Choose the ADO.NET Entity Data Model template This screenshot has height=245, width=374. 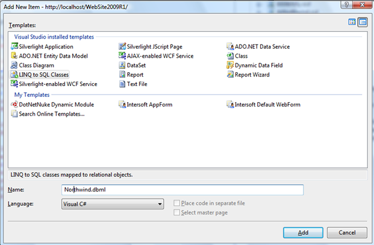(53, 56)
